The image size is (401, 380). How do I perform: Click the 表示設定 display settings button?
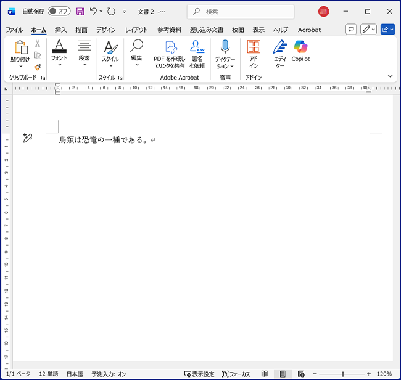click(x=199, y=374)
